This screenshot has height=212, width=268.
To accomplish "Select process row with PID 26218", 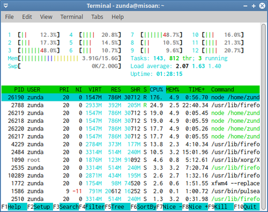I will (x=130, y=121).
